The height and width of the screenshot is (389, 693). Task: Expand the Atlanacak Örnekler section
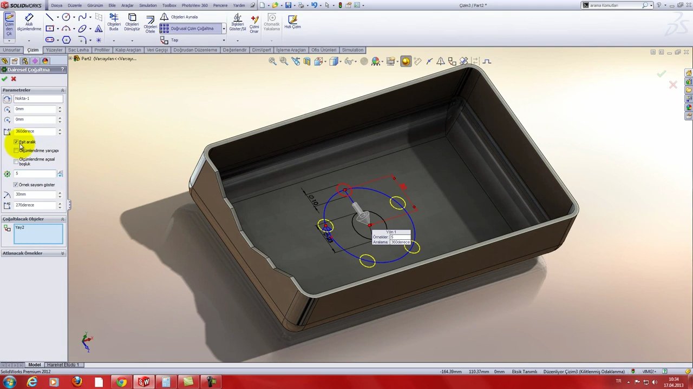[62, 253]
